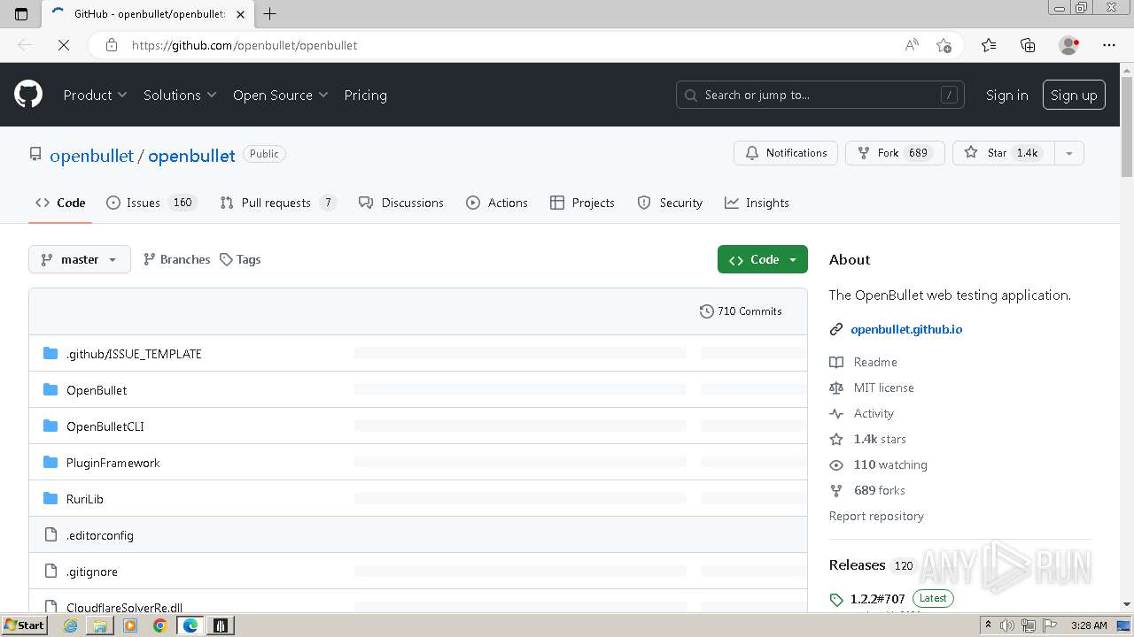The image size is (1134, 637).
Task: Open the .gitignore file
Action: 92,572
